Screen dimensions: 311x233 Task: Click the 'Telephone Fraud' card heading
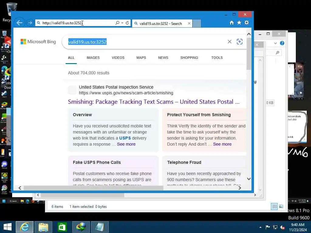pyautogui.click(x=184, y=163)
